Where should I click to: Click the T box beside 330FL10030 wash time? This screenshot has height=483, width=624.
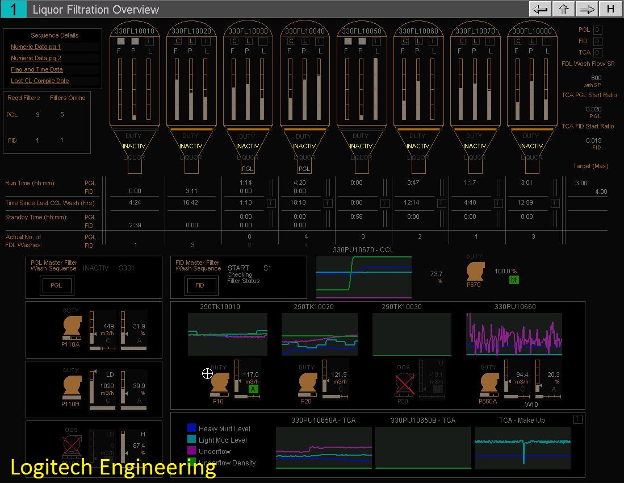coord(271,203)
